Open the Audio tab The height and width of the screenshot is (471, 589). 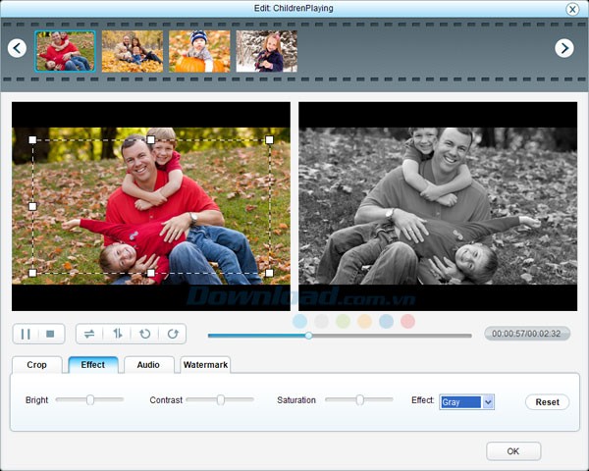[x=148, y=365]
